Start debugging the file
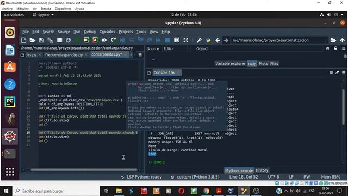Screen dimensions: 348x196 click(122, 40)
